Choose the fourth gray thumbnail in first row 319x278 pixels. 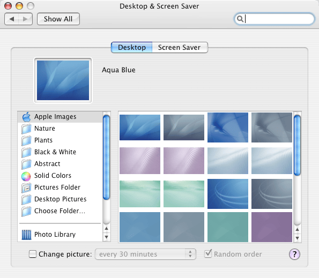click(272, 127)
